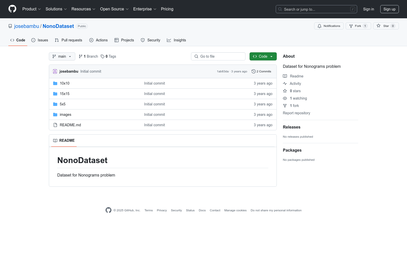
Task: Expand the Solutions menu
Action: point(56,9)
